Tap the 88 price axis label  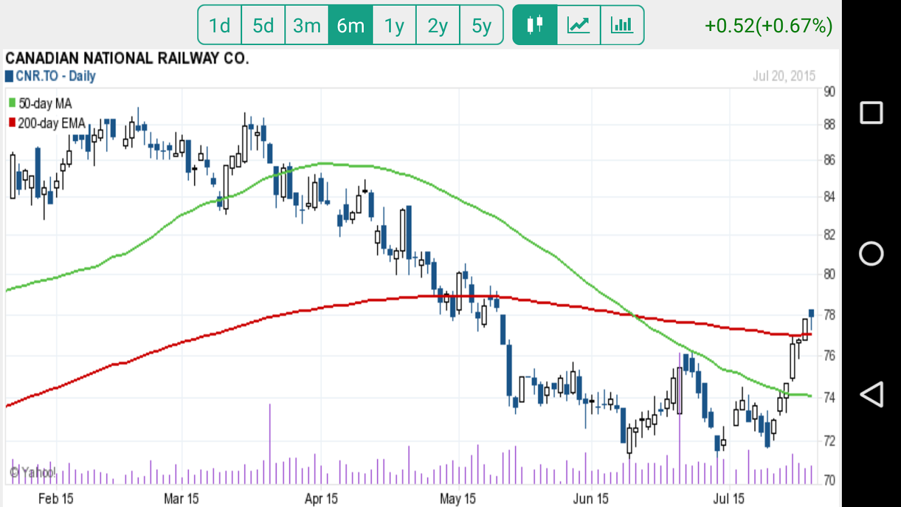tap(829, 124)
